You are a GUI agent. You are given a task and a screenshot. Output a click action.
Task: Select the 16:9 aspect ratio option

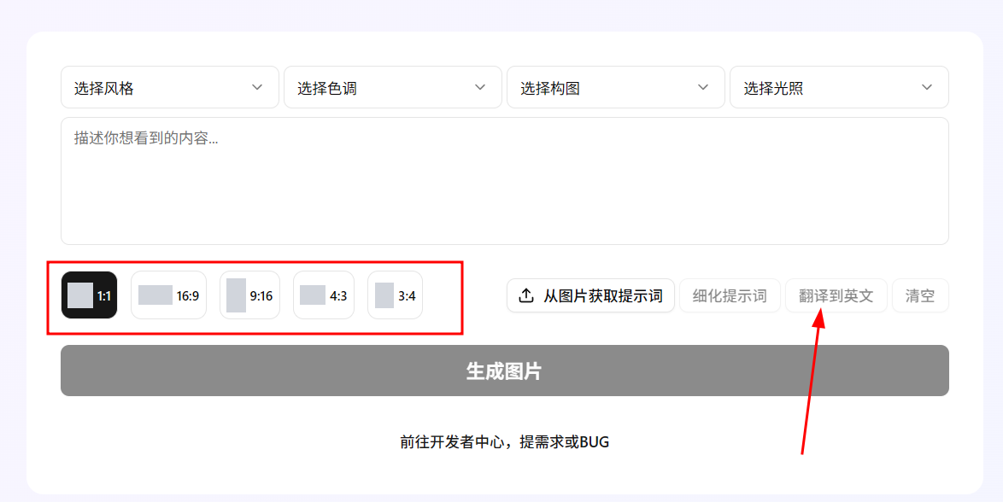(x=169, y=295)
